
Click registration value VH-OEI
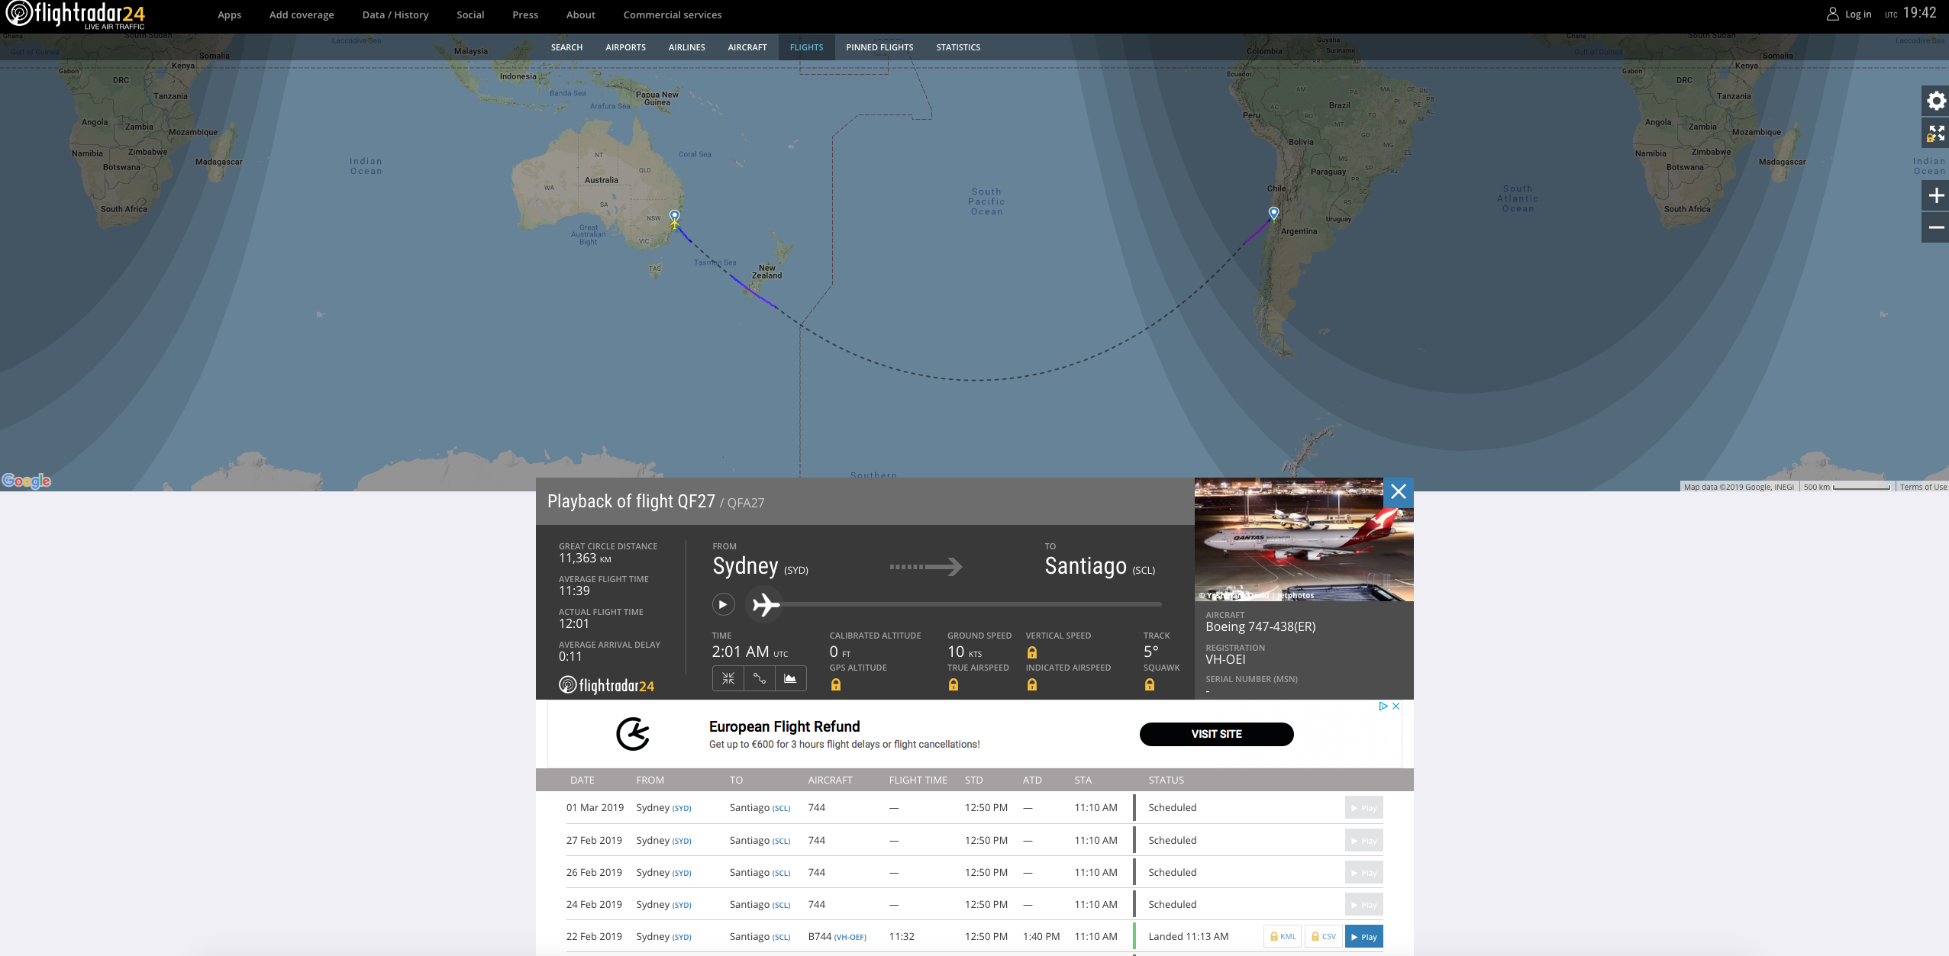[x=1225, y=660]
